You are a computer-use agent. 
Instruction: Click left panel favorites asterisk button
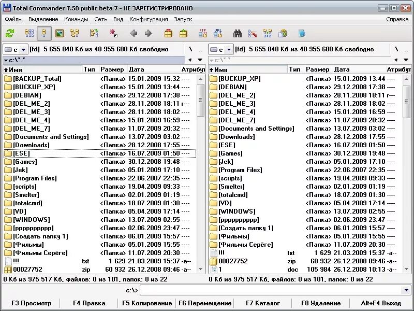[x=190, y=60]
